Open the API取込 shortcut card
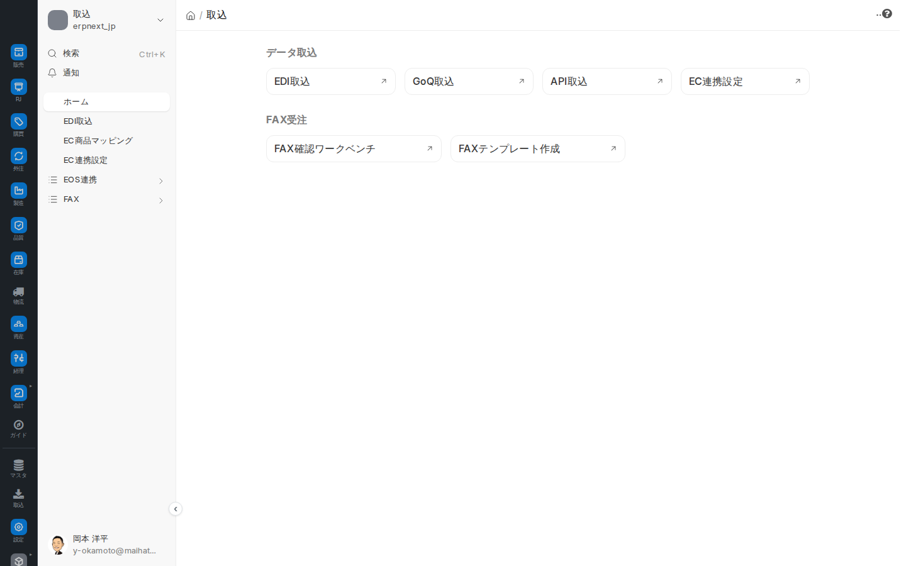This screenshot has height=566, width=906. [x=607, y=81]
